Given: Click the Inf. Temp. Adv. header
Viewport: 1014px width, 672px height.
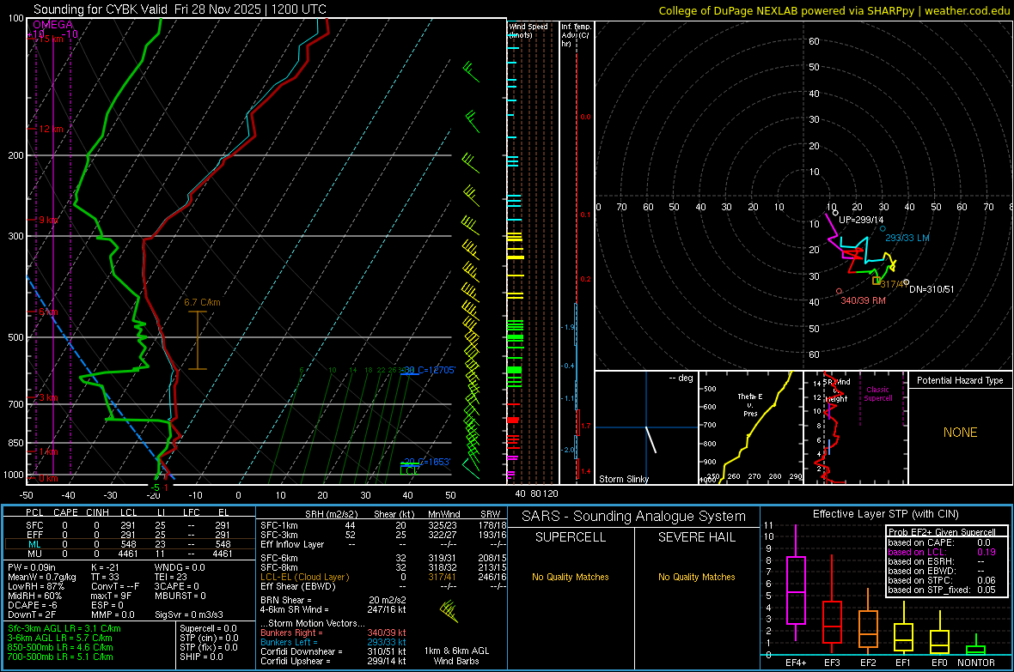Looking at the screenshot, I should coord(576,35).
